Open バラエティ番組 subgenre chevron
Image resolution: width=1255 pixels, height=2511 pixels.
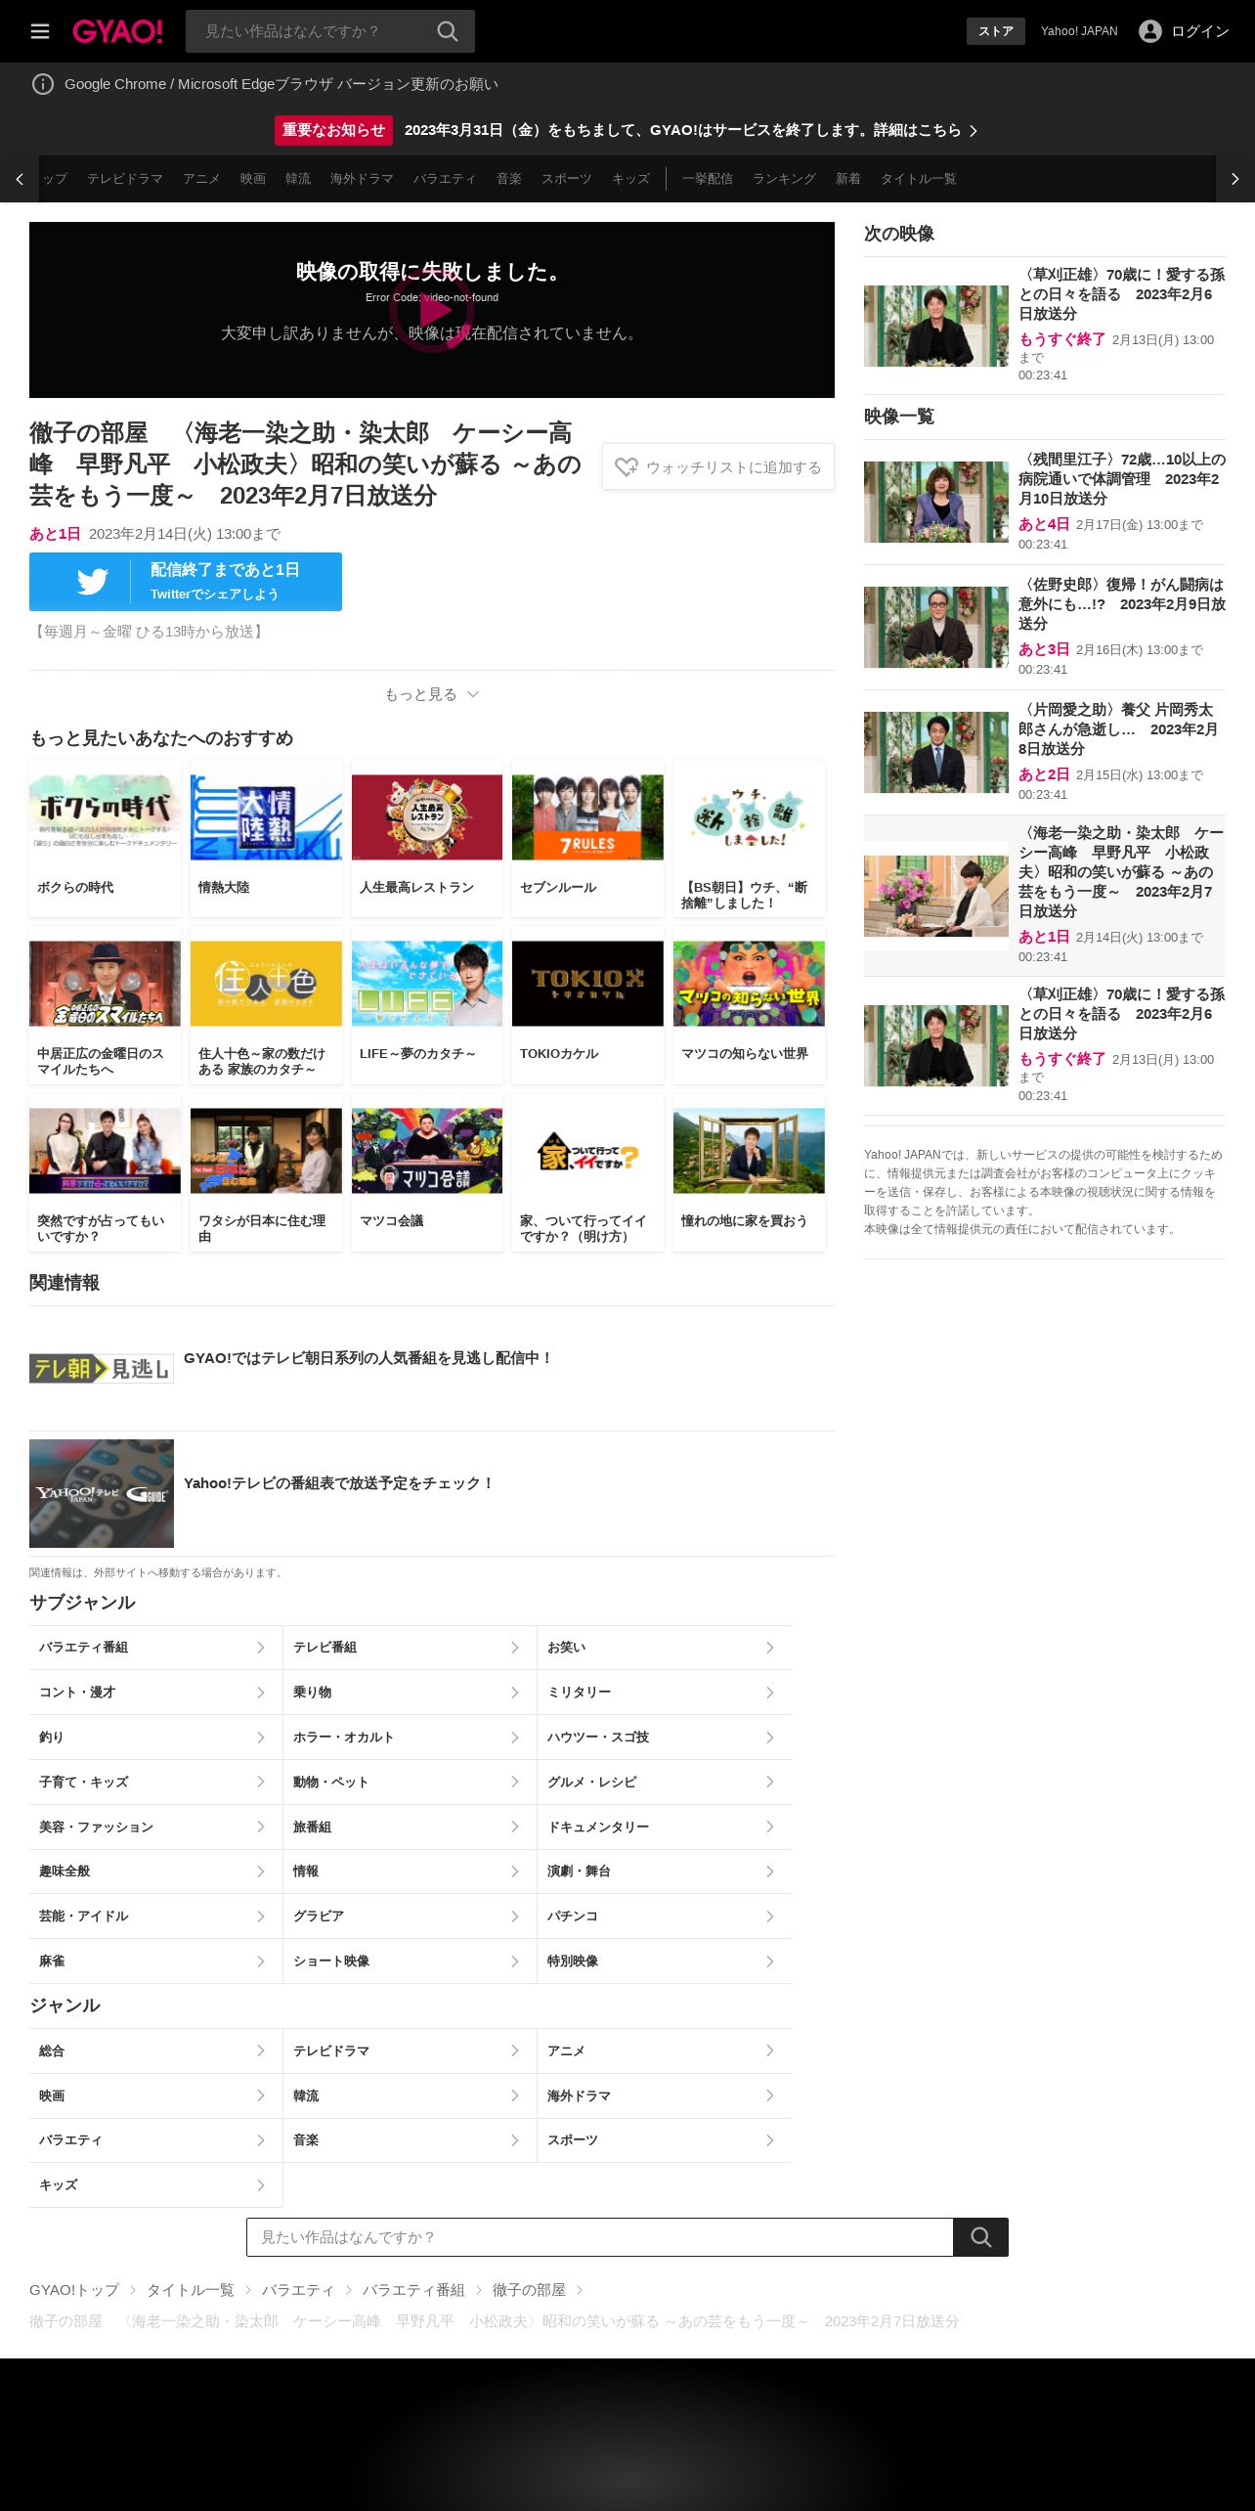click(x=261, y=1648)
